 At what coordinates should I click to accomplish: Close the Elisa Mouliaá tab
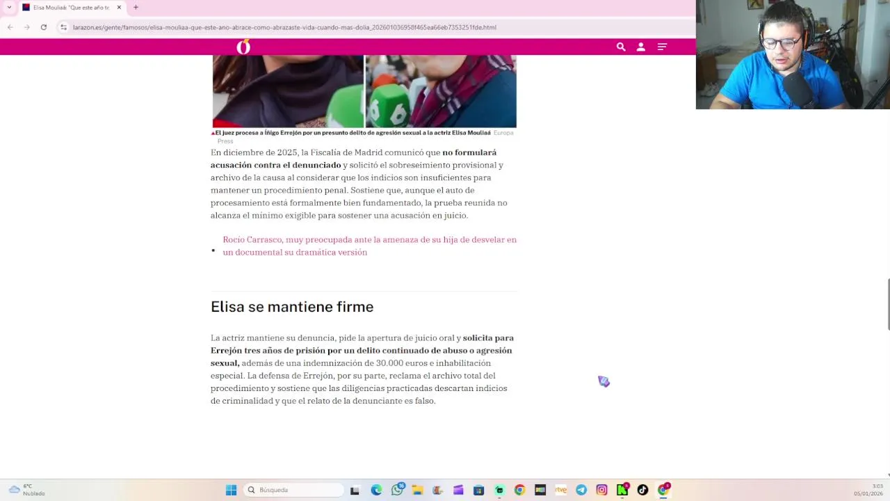click(x=119, y=7)
